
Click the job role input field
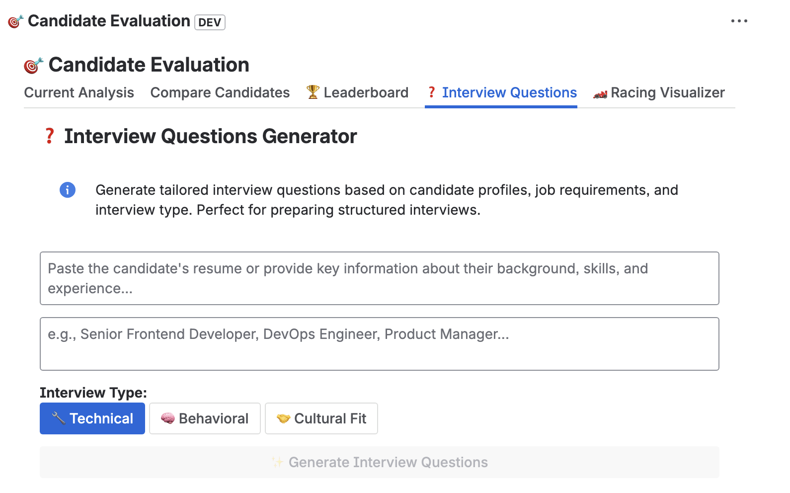tap(379, 344)
